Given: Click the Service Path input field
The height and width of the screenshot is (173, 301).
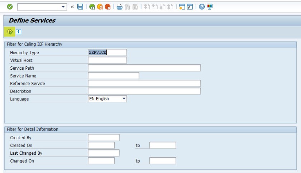Looking at the screenshot, I should pyautogui.click(x=144, y=68).
